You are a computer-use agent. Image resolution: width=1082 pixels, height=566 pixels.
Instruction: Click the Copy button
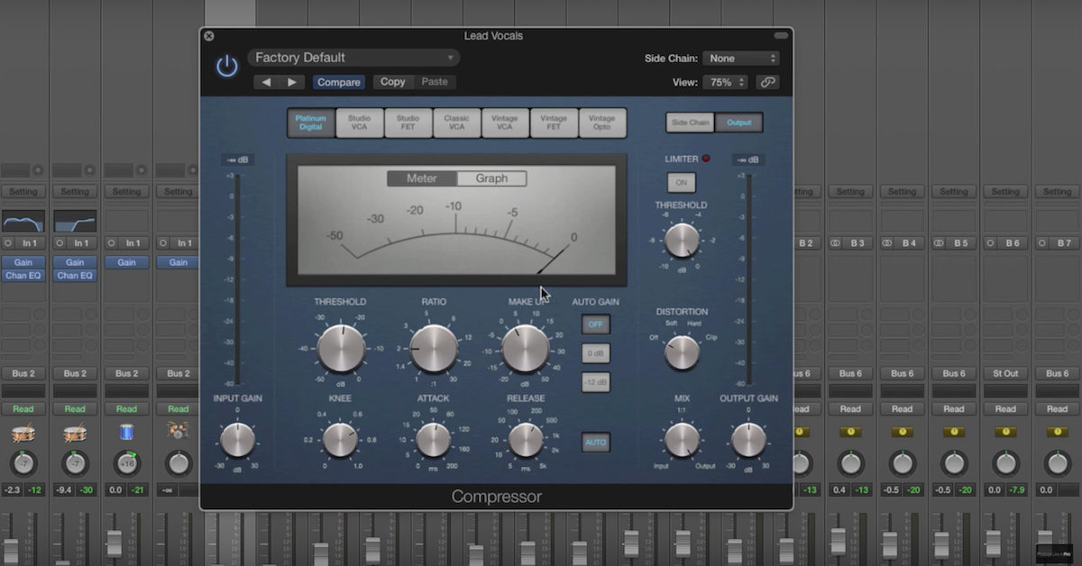[x=393, y=82]
